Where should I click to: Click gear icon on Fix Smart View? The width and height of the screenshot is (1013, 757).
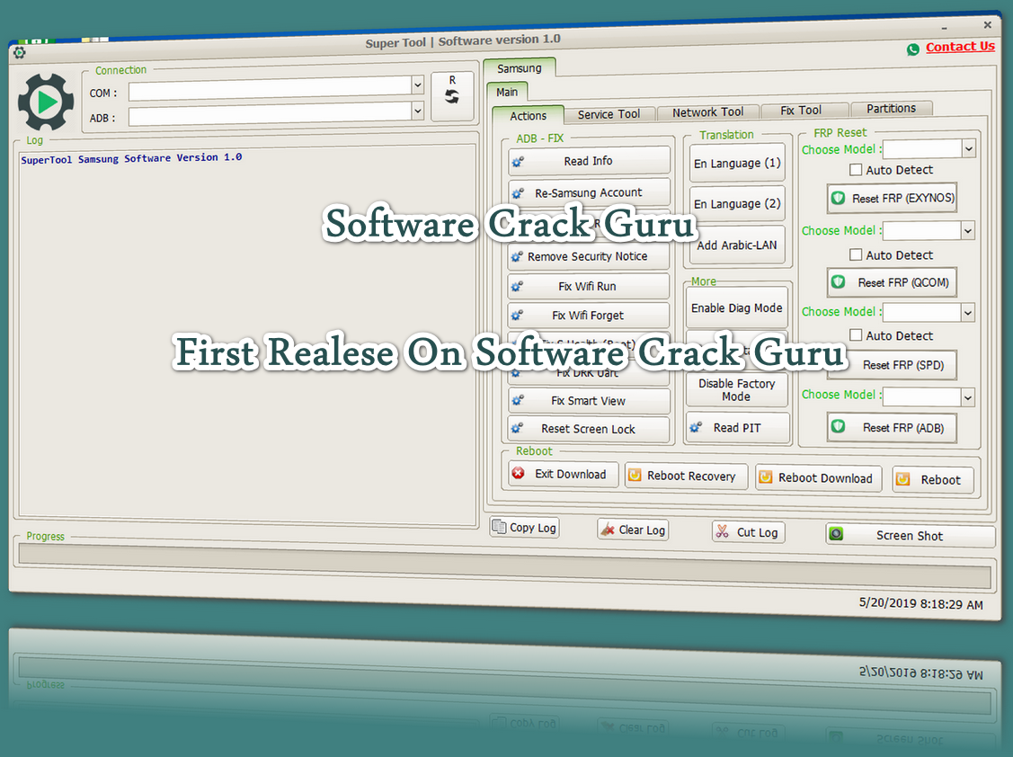(518, 401)
